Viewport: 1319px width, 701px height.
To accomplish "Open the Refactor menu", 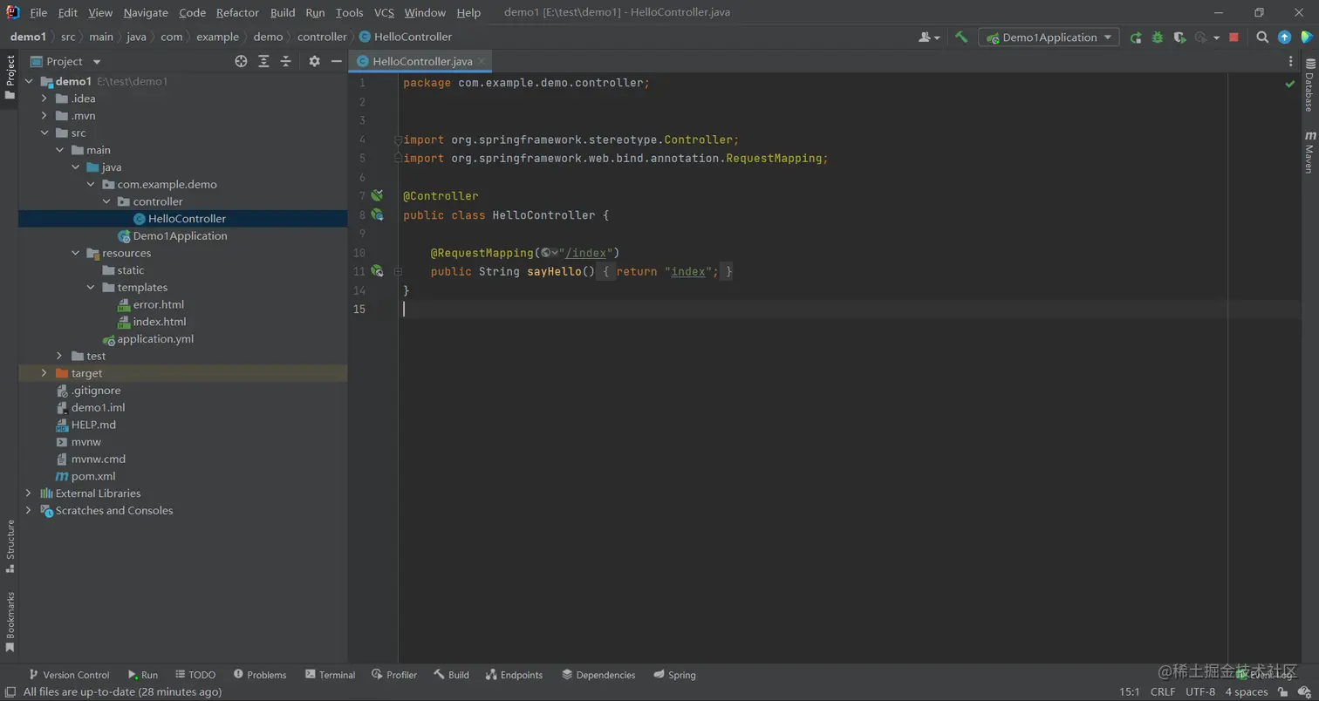I will point(237,12).
